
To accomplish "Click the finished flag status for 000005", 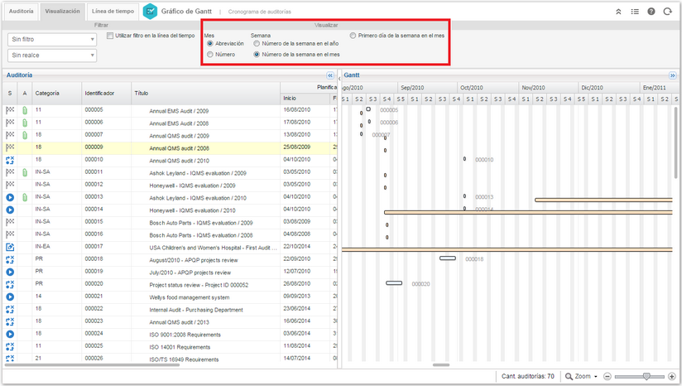I will point(10,110).
